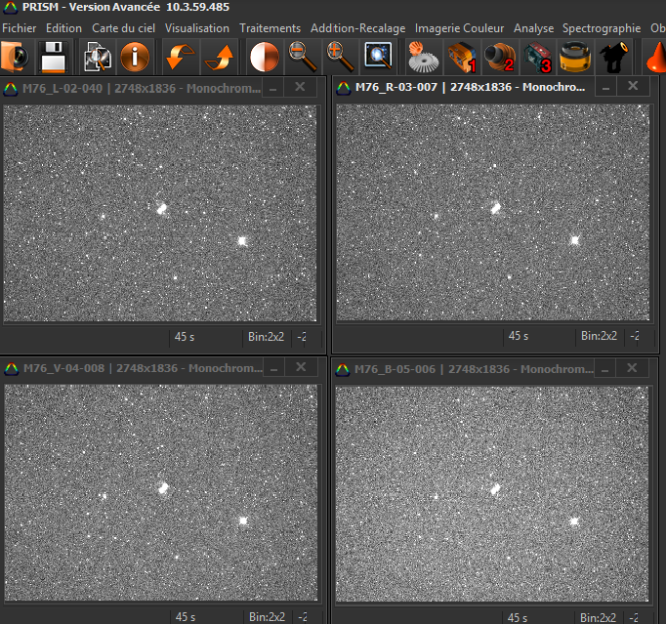The height and width of the screenshot is (624, 666).
Task: Open the half-circle contrast threshold tool
Action: click(263, 58)
